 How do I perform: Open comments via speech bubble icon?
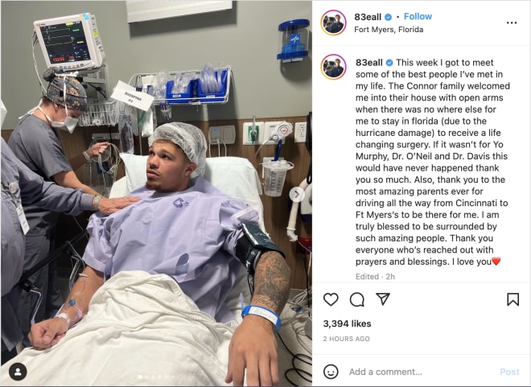coord(357,299)
